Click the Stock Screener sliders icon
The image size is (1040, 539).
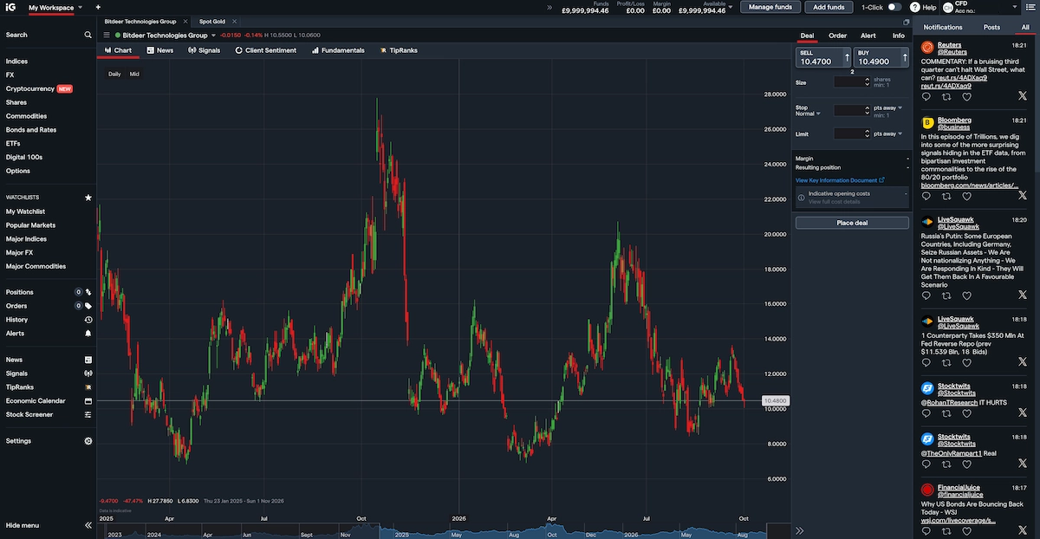pos(88,415)
